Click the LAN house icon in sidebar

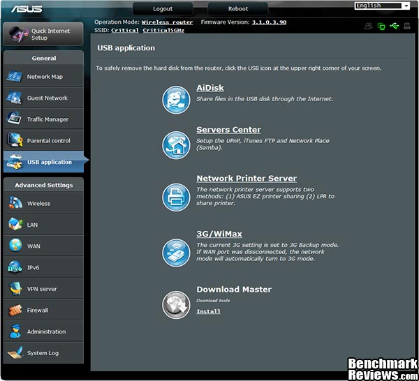[x=15, y=224]
